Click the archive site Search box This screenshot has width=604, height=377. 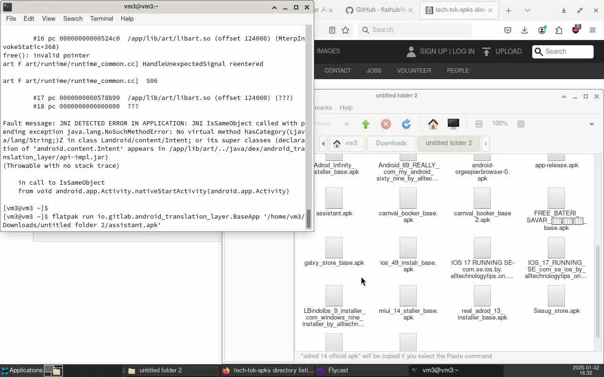(563, 51)
